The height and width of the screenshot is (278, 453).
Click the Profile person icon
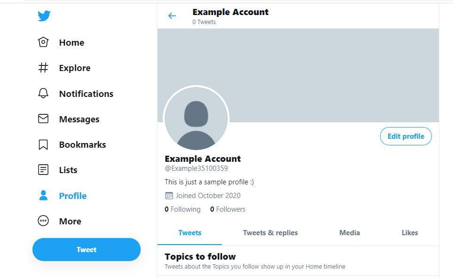tap(43, 196)
